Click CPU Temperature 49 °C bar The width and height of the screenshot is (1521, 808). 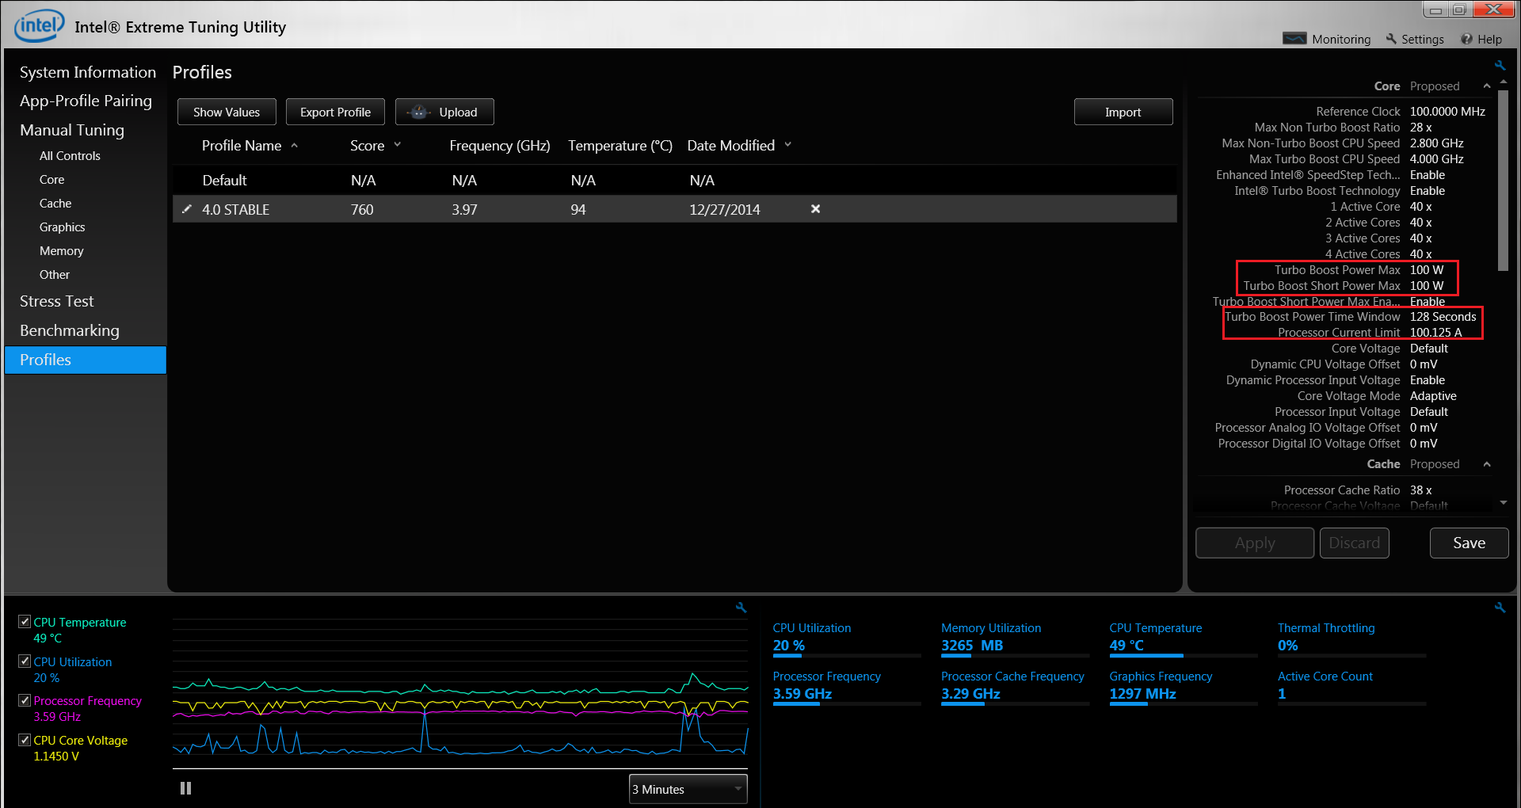click(x=1184, y=656)
